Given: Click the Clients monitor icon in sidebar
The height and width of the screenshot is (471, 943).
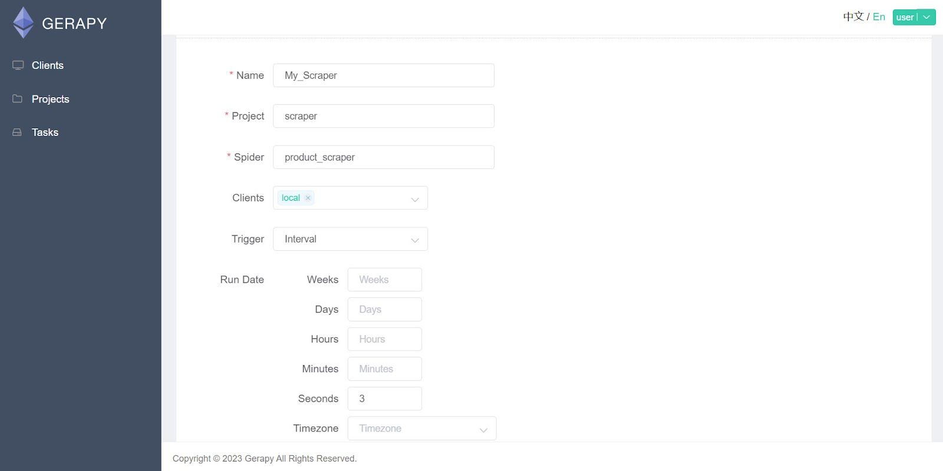Looking at the screenshot, I should point(18,65).
